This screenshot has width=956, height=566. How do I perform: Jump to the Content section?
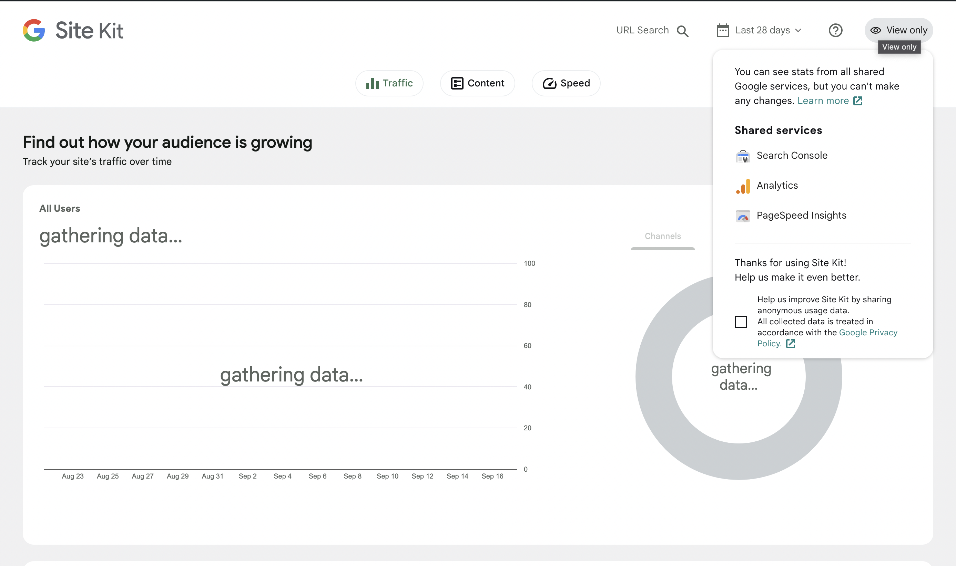point(477,83)
